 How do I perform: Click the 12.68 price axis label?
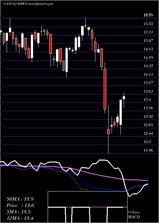[148, 125]
